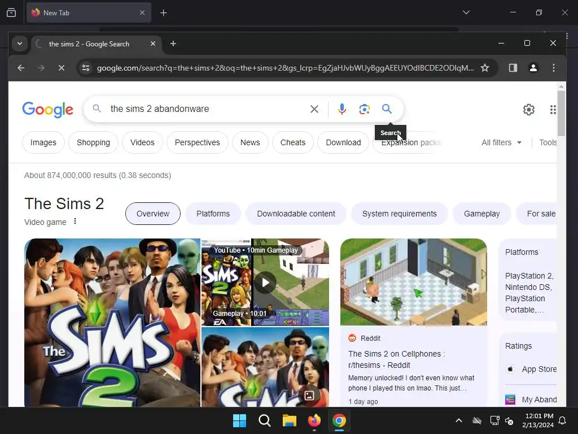The image size is (578, 434).
Task: Select the Shopping filter chip
Action: tap(93, 142)
